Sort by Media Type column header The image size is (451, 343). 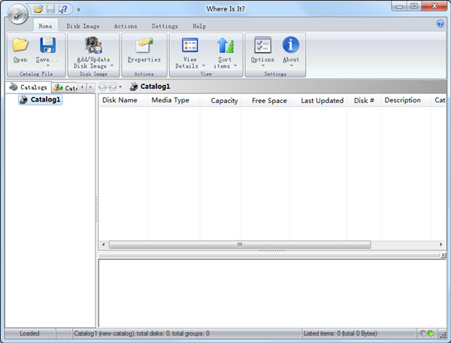(174, 101)
